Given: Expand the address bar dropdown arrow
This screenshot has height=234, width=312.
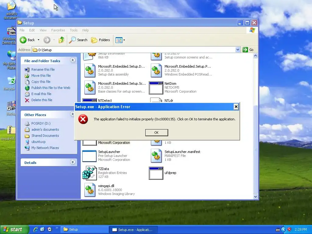Looking at the screenshot, I should (238, 50).
